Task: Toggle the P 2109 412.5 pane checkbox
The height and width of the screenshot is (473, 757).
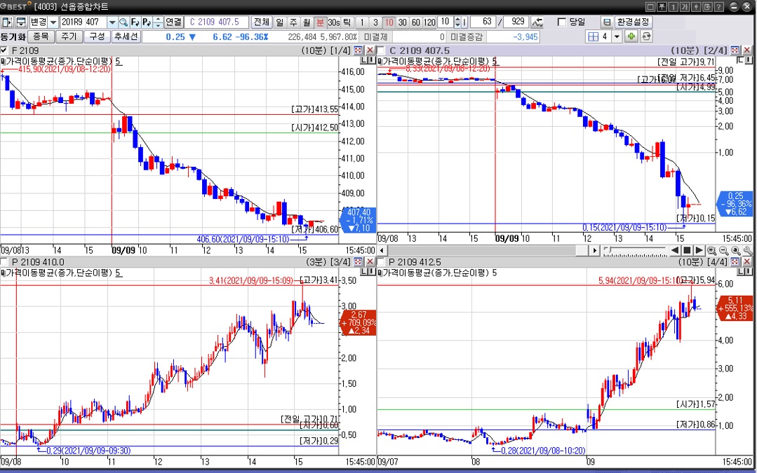Action: click(x=381, y=262)
